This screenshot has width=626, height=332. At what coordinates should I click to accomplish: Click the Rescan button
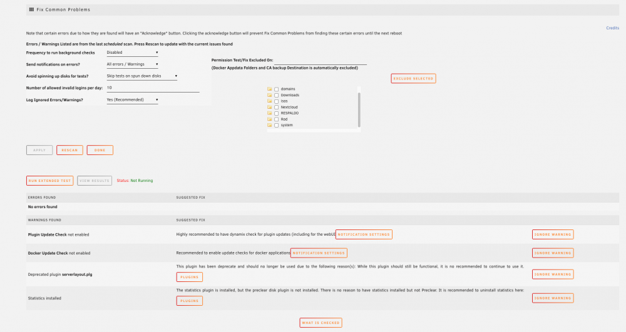pyautogui.click(x=69, y=150)
